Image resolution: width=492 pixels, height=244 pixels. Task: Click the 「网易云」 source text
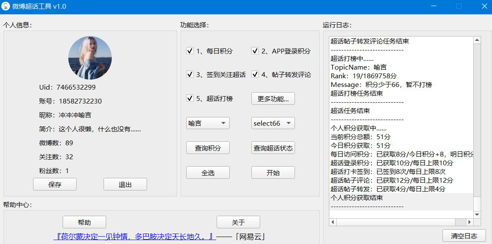251,237
